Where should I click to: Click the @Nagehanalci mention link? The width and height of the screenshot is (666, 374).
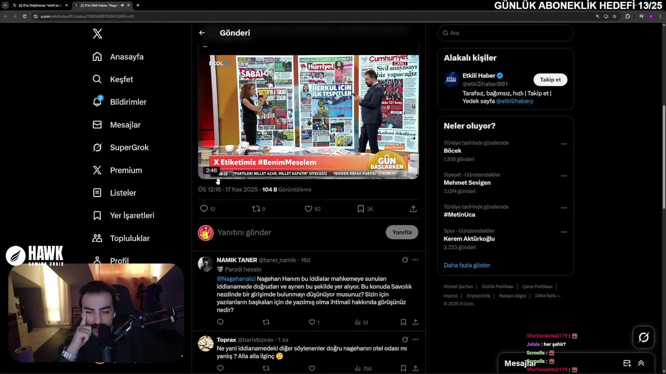pyautogui.click(x=236, y=278)
